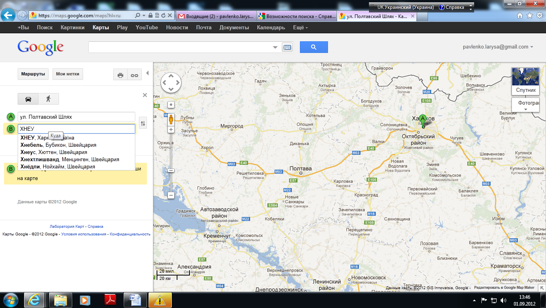The image size is (546, 308).
Task: Switch to Возможности поиска browser tab
Action: (x=296, y=16)
